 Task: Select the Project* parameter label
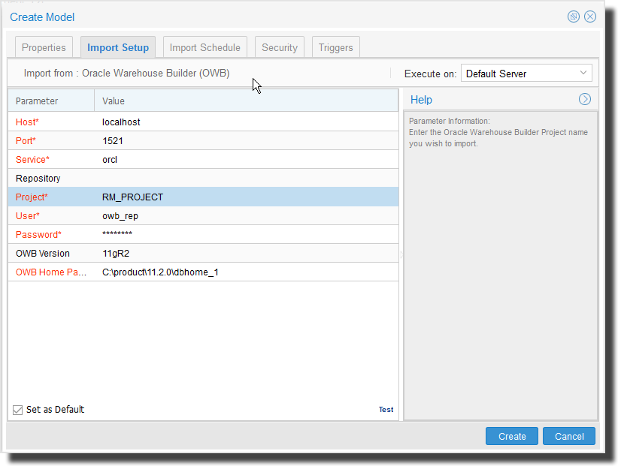click(32, 197)
